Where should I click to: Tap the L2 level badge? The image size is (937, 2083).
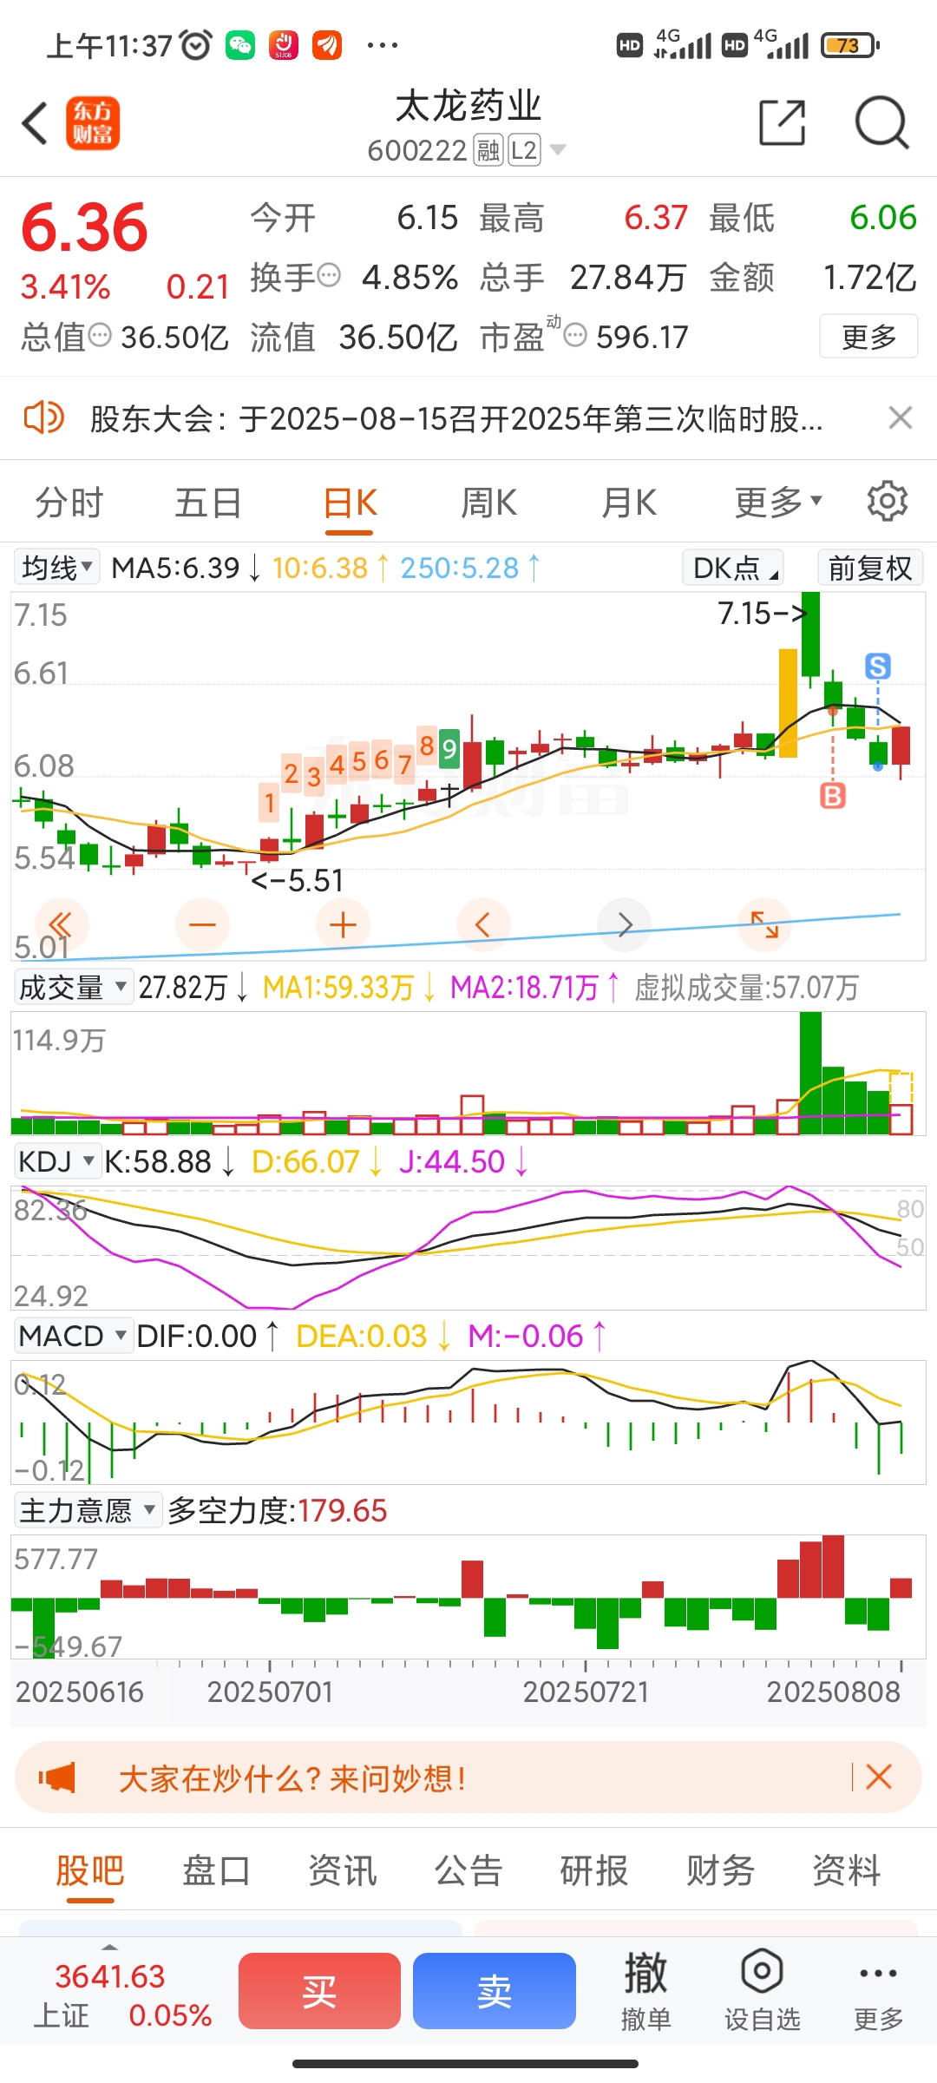524,150
